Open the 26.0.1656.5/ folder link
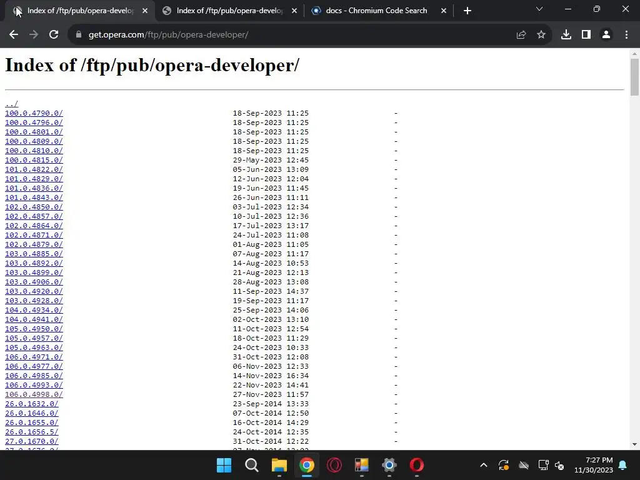 click(31, 432)
